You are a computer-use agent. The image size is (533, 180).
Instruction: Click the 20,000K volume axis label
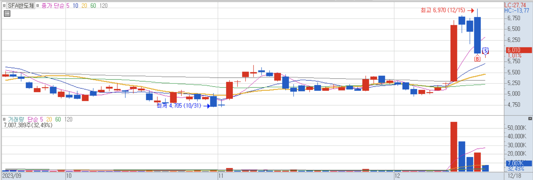point(517,153)
